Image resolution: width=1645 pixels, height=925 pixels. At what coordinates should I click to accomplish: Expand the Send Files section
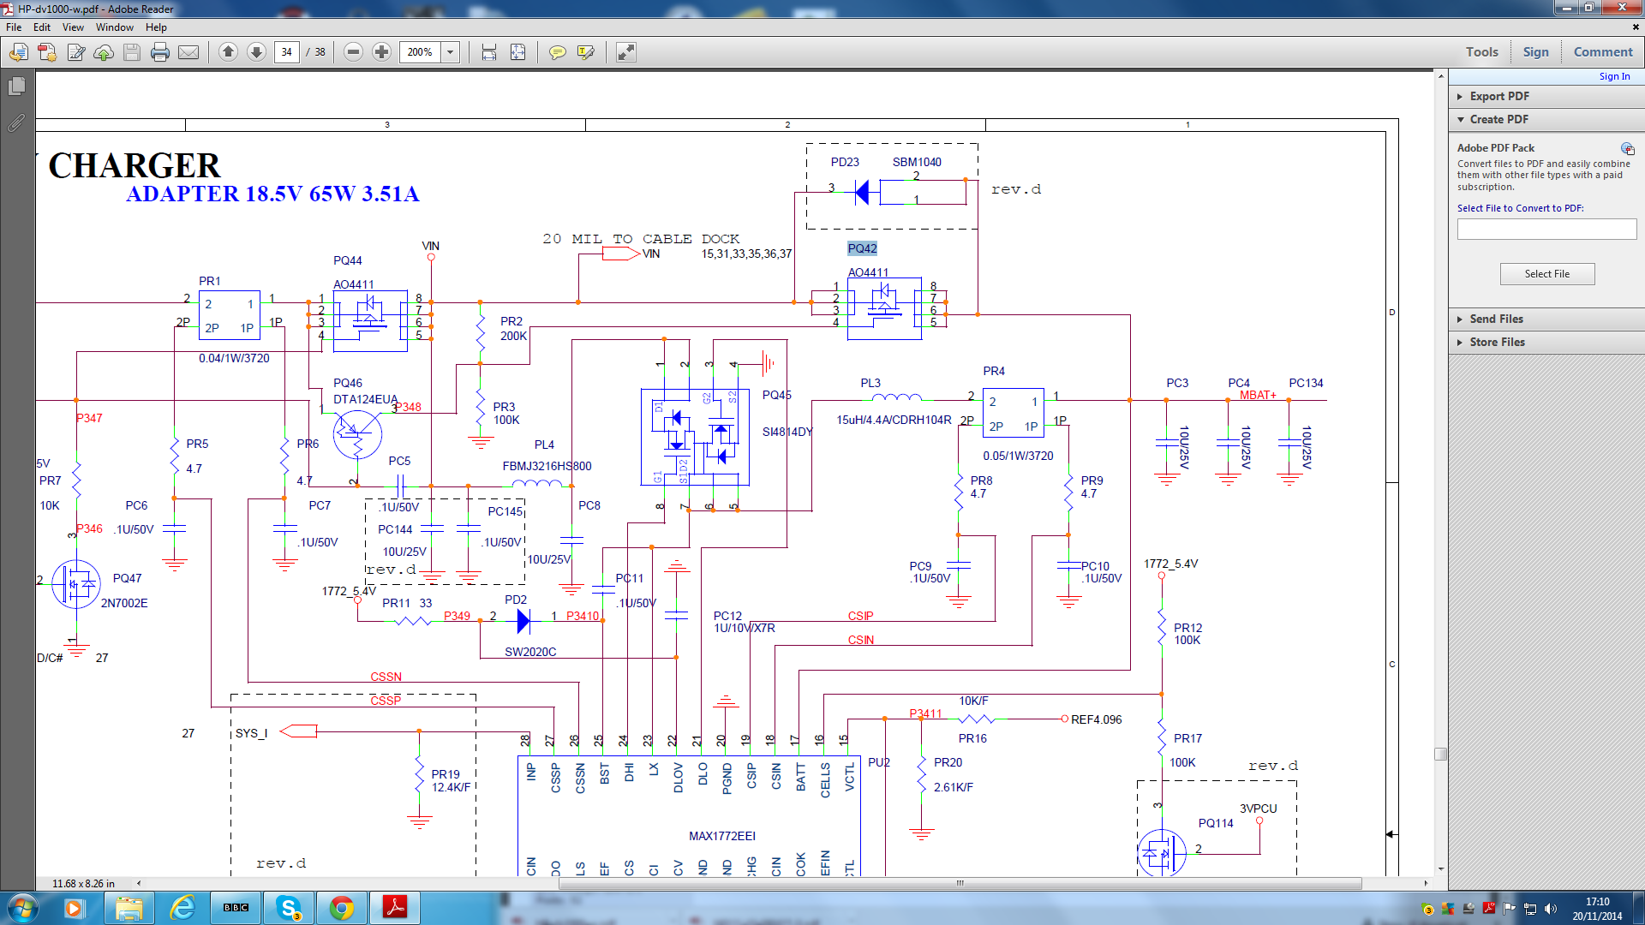pos(1496,319)
